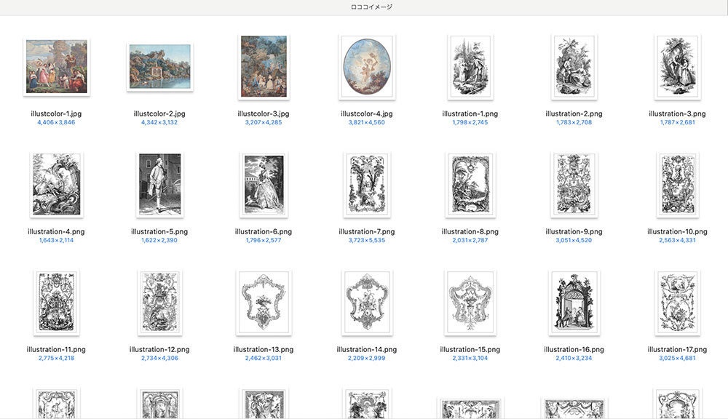Click the dimensions 1,643×2,114
This screenshot has height=419, width=728.
56,240
